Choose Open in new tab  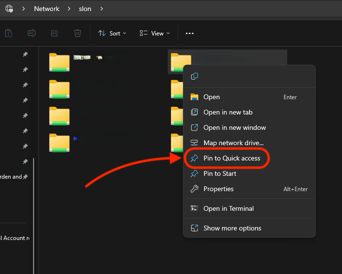coord(228,112)
